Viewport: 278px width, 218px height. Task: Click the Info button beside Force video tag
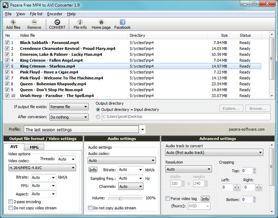(205, 199)
